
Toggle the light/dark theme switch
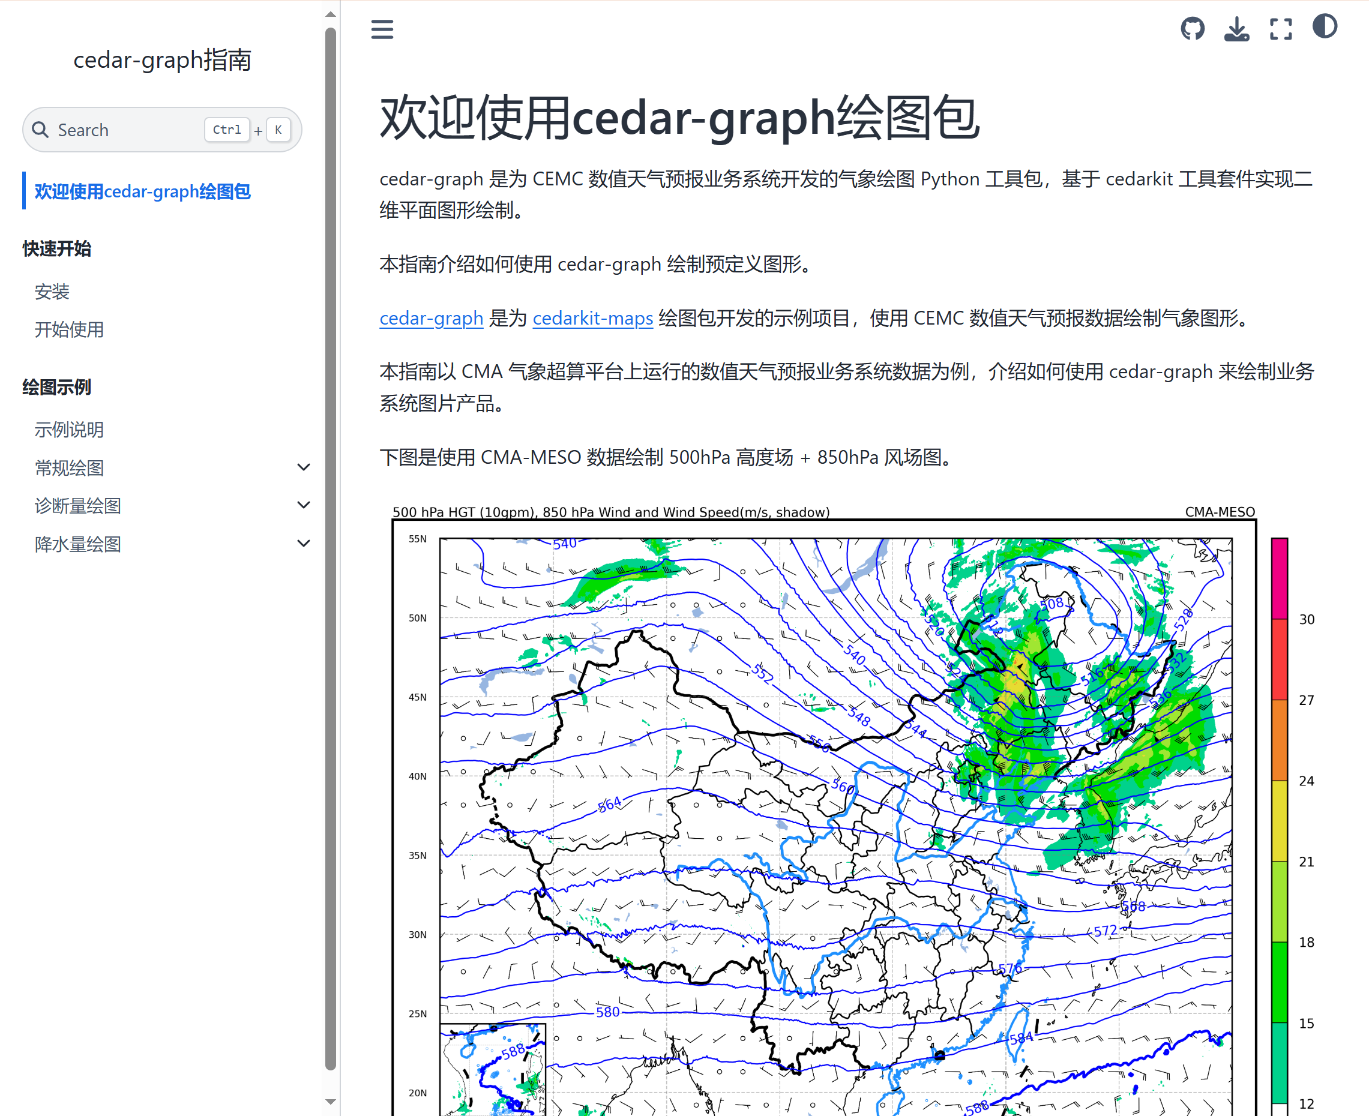1325,26
